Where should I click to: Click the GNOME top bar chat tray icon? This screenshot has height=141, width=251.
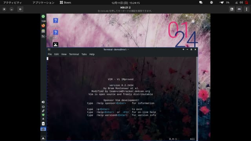(201, 2)
